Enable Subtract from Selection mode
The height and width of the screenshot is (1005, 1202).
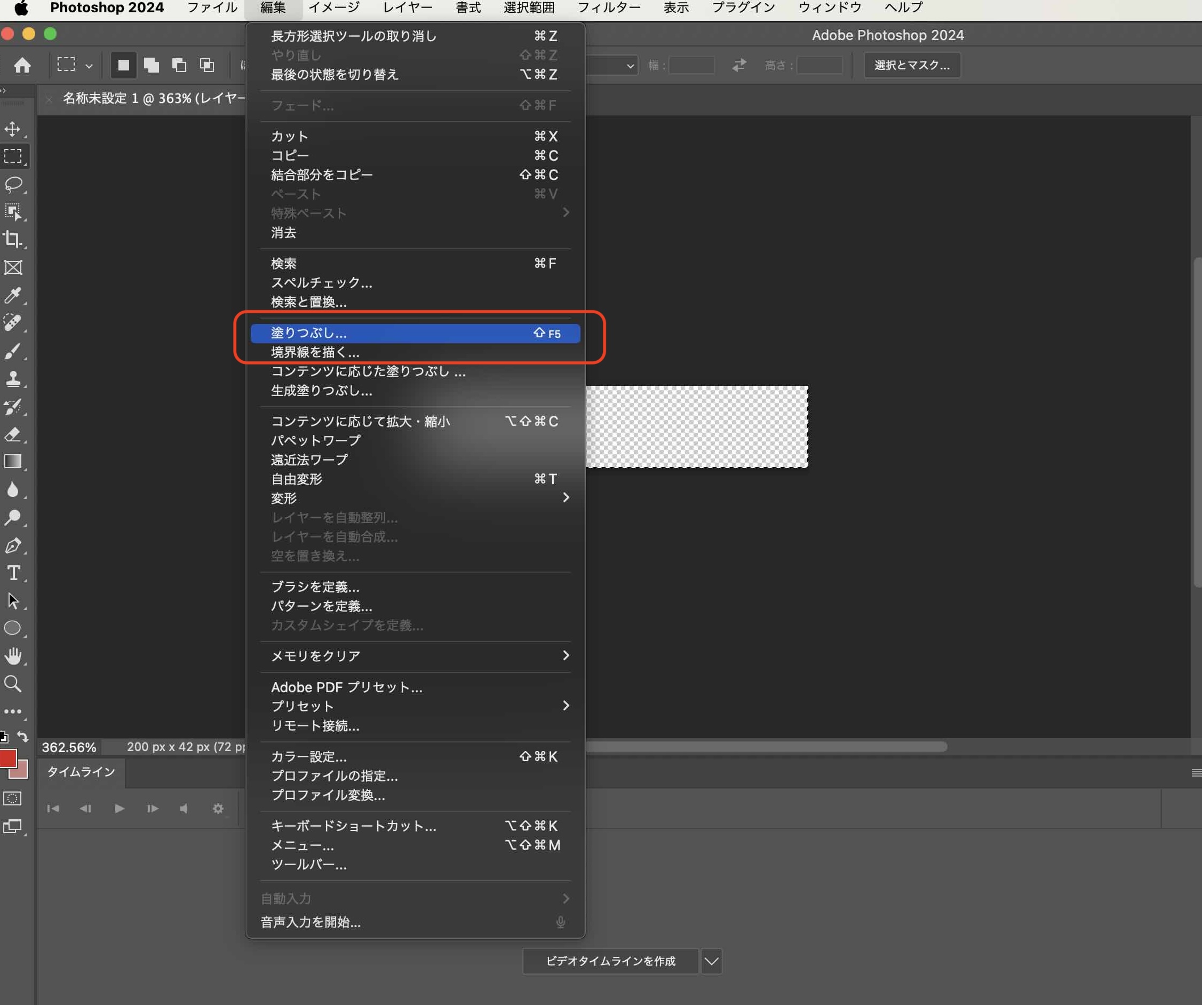[x=179, y=65]
